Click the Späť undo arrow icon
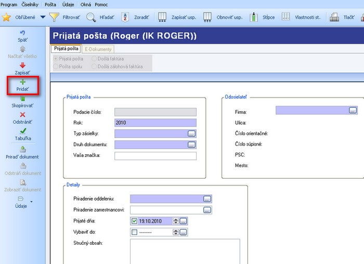The image size is (364, 264). [x=22, y=33]
